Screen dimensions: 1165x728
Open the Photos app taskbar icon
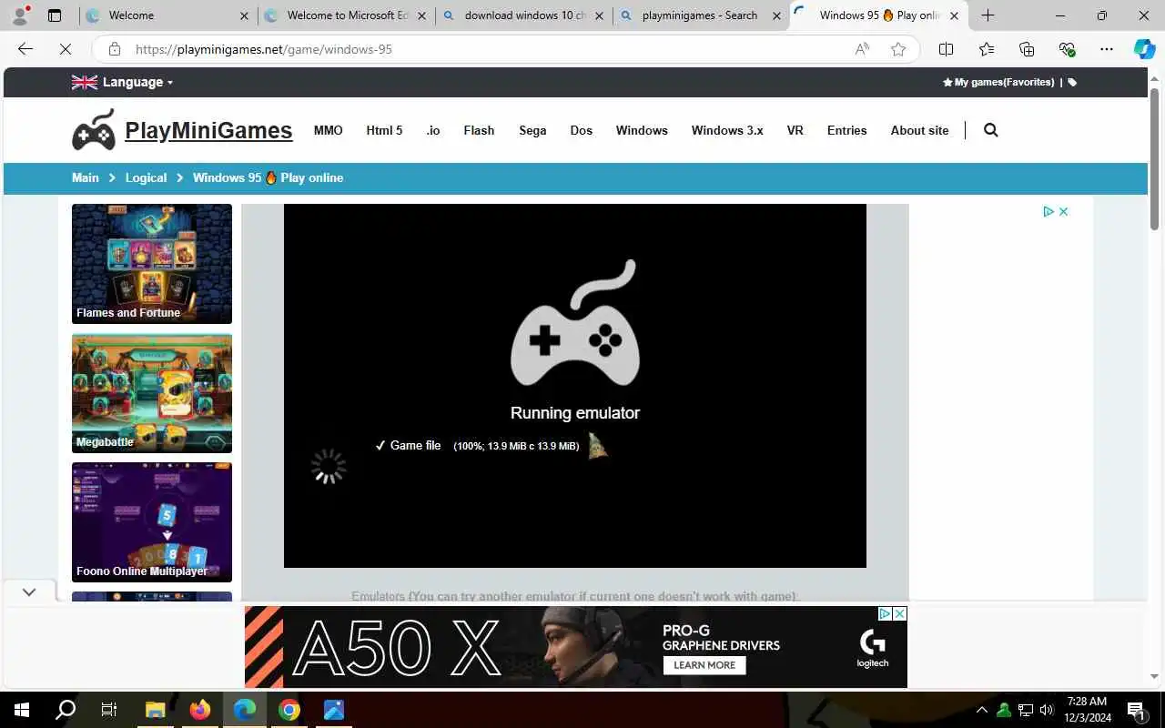pos(334,710)
